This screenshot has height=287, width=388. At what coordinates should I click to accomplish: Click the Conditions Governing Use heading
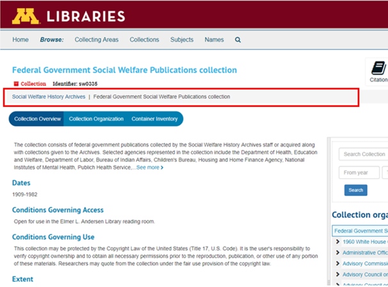(x=53, y=237)
